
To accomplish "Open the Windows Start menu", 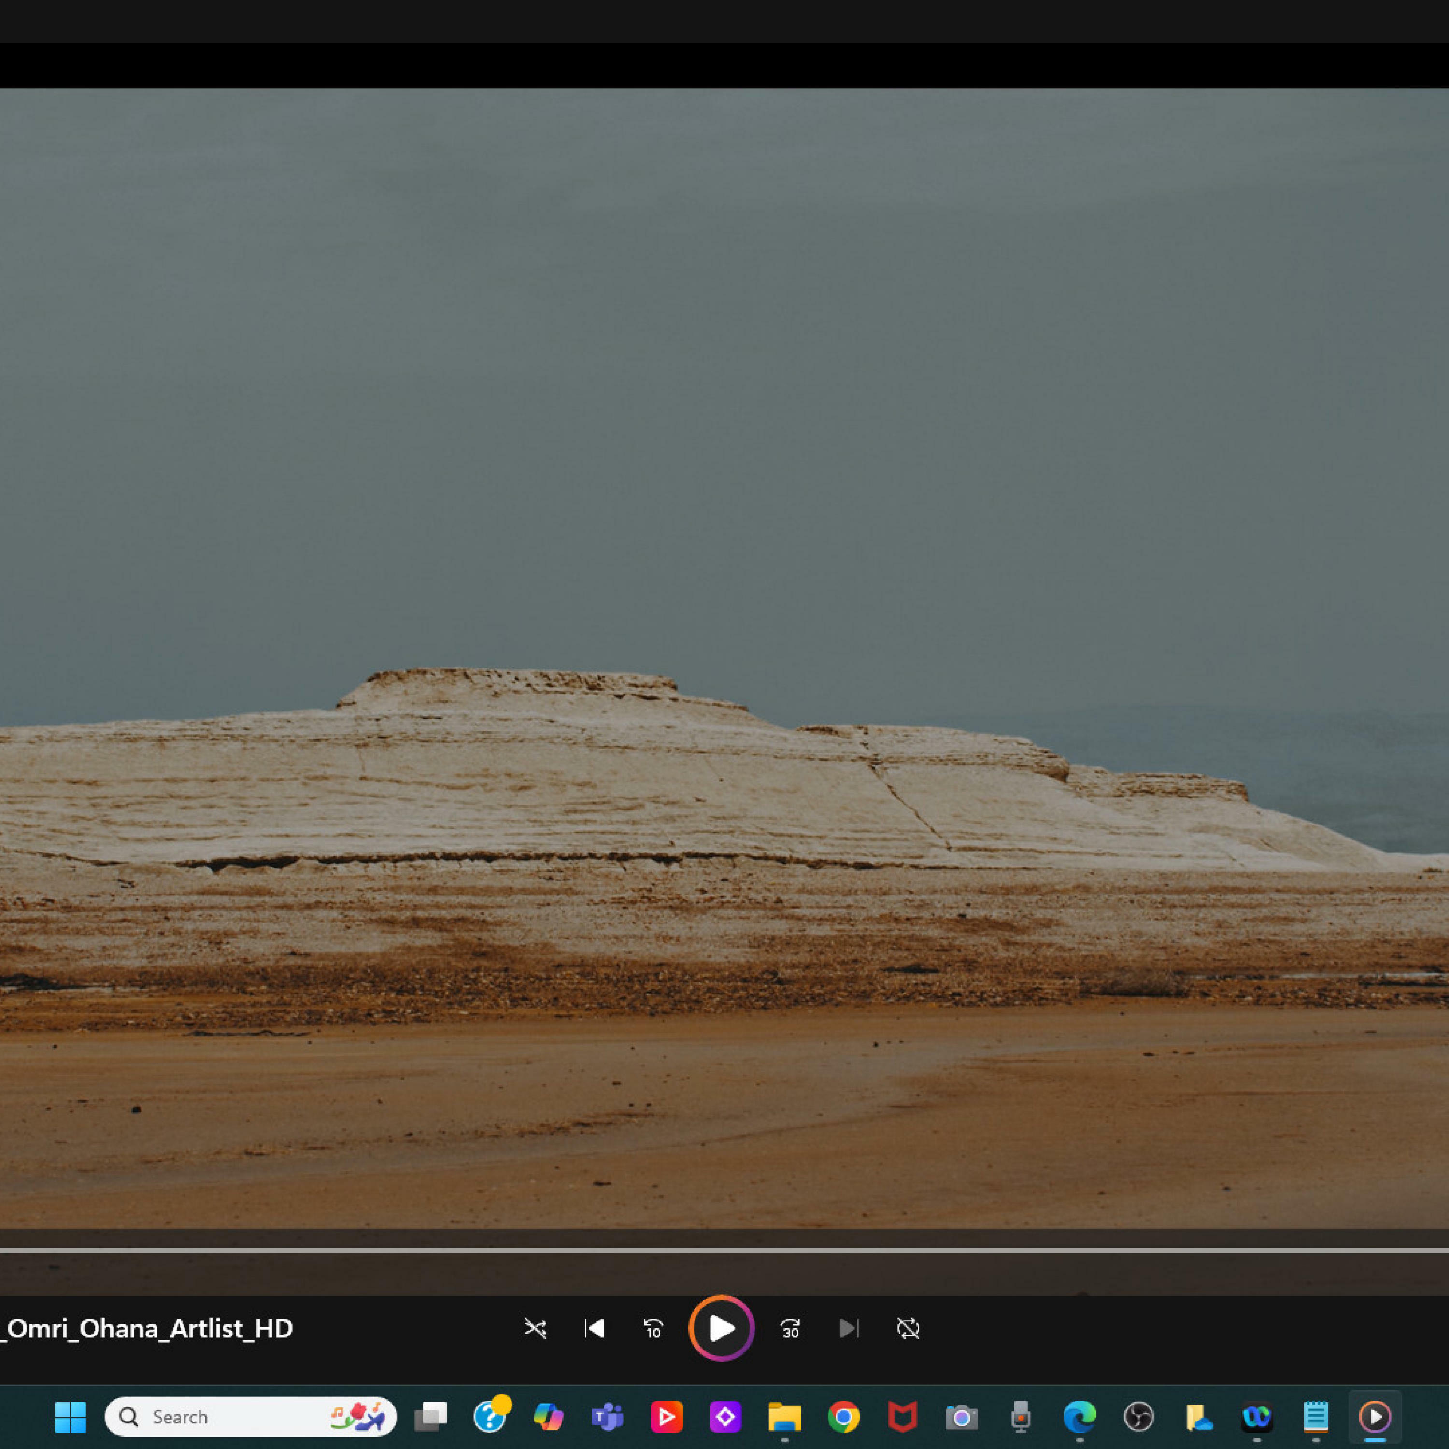I will 71,1417.
